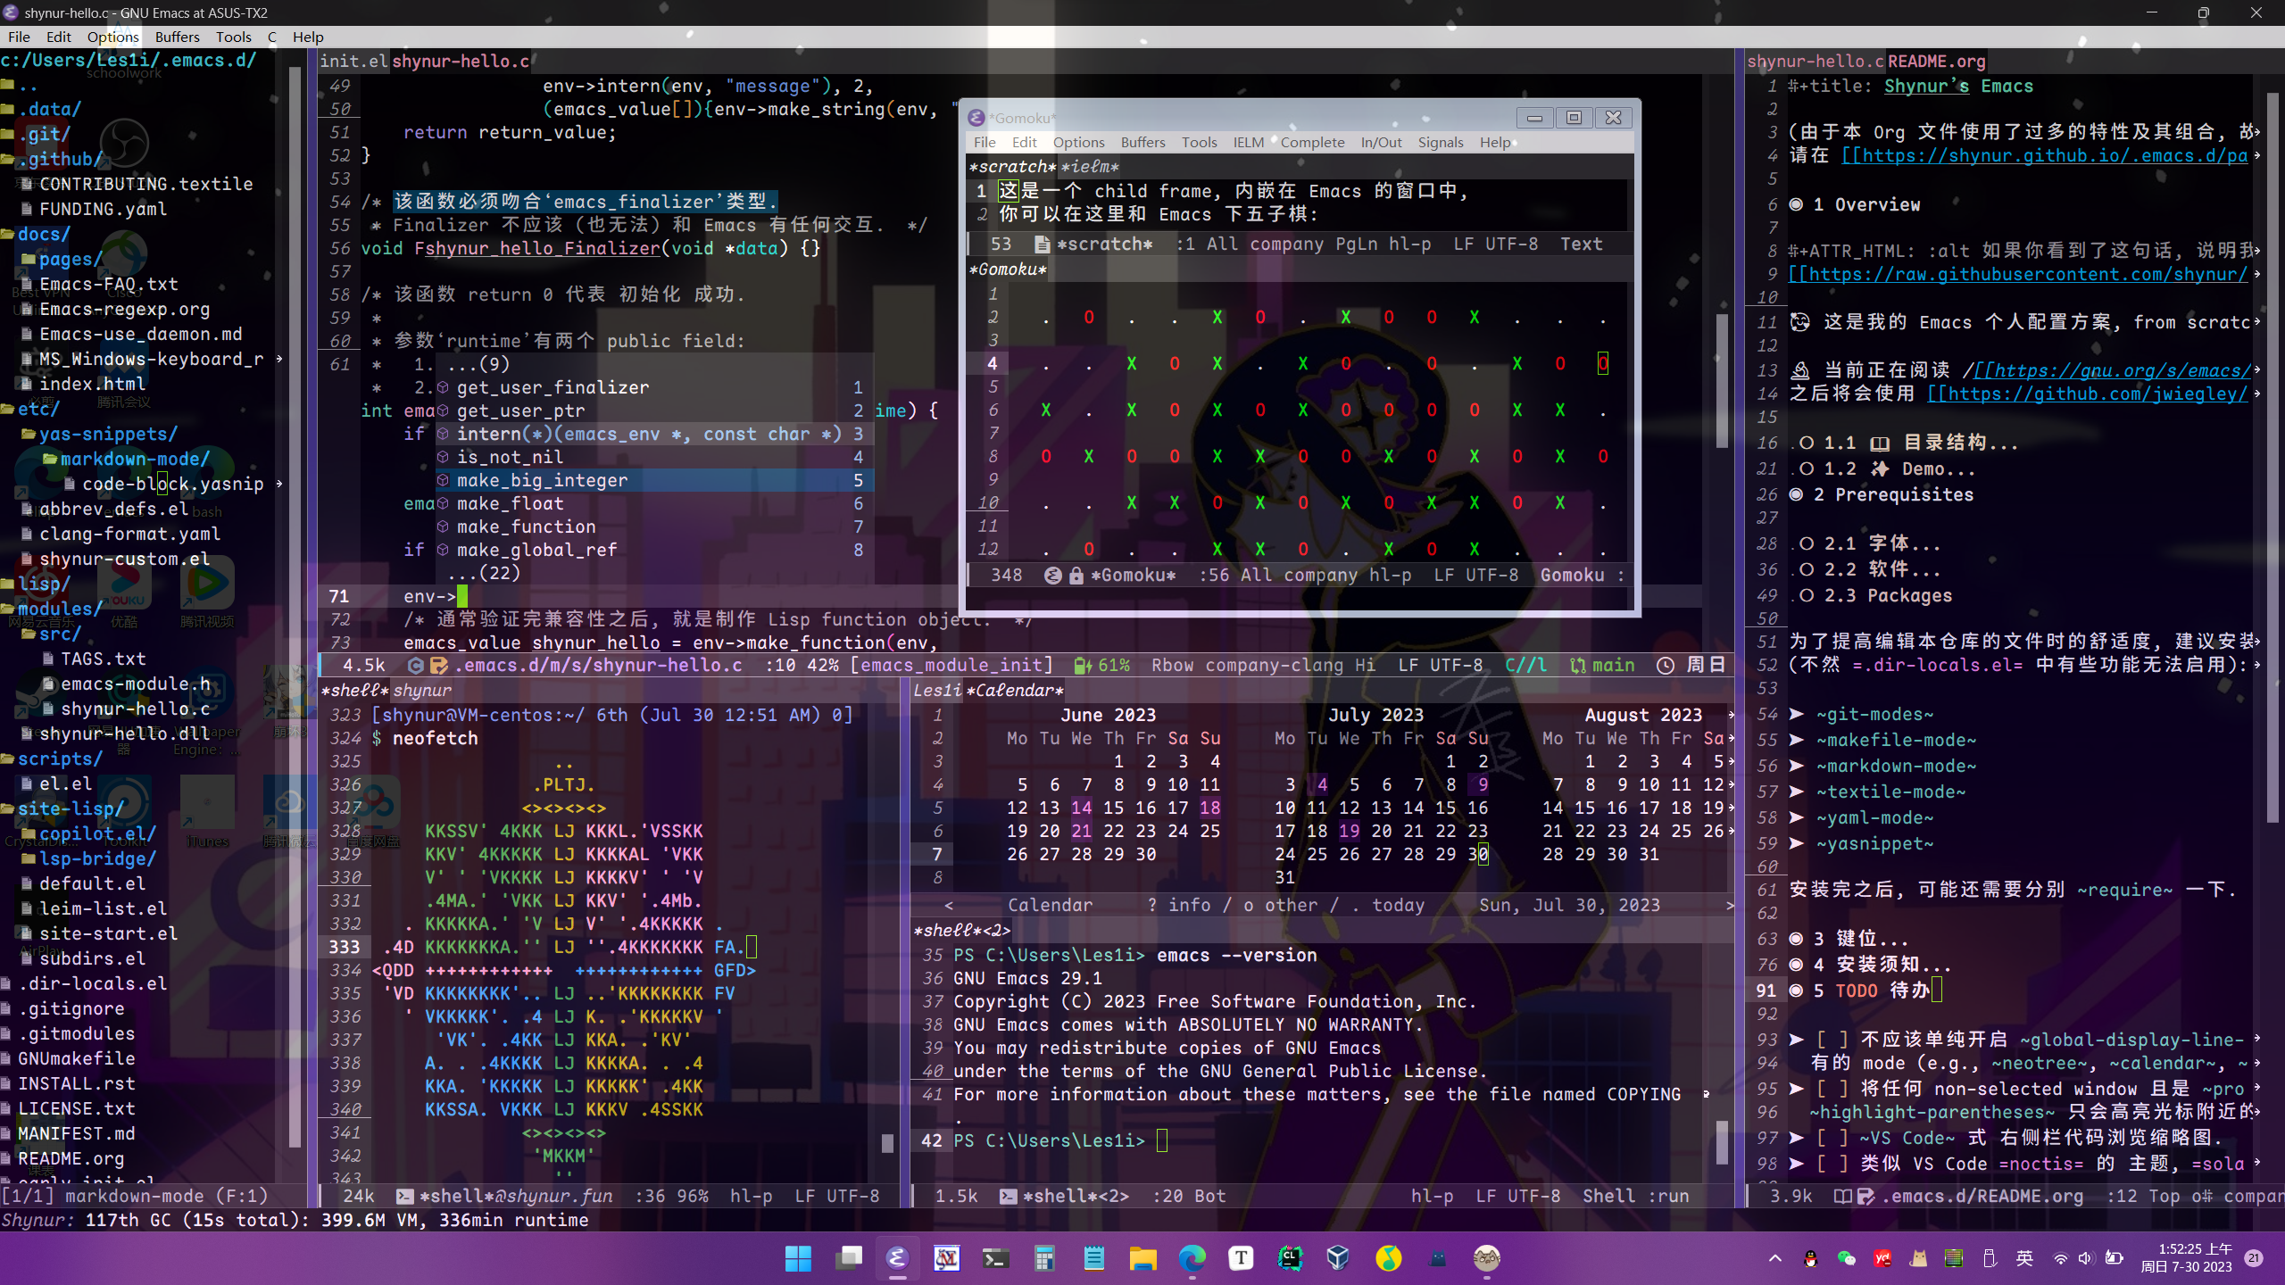Open the Tools menu in the Gomoku frame
Screen dimensions: 2285x1285
[1199, 142]
